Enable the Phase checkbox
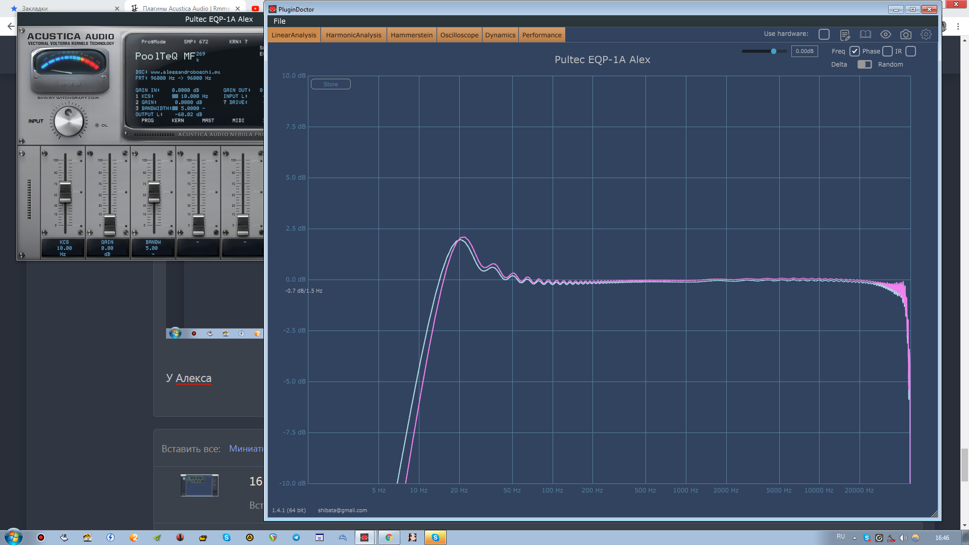Image resolution: width=969 pixels, height=545 pixels. tap(887, 51)
